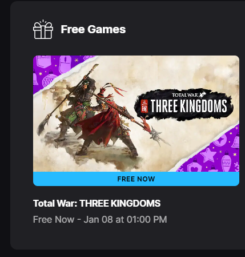This screenshot has height=257, width=245.
Task: Click the Free Now - Jan 08 date text
Action: (x=100, y=219)
